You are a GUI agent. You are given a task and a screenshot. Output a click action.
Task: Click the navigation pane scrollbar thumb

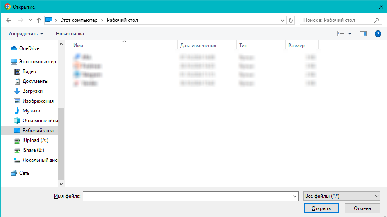61,144
